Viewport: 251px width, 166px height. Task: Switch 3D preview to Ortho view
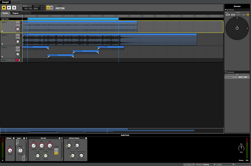coord(228,15)
